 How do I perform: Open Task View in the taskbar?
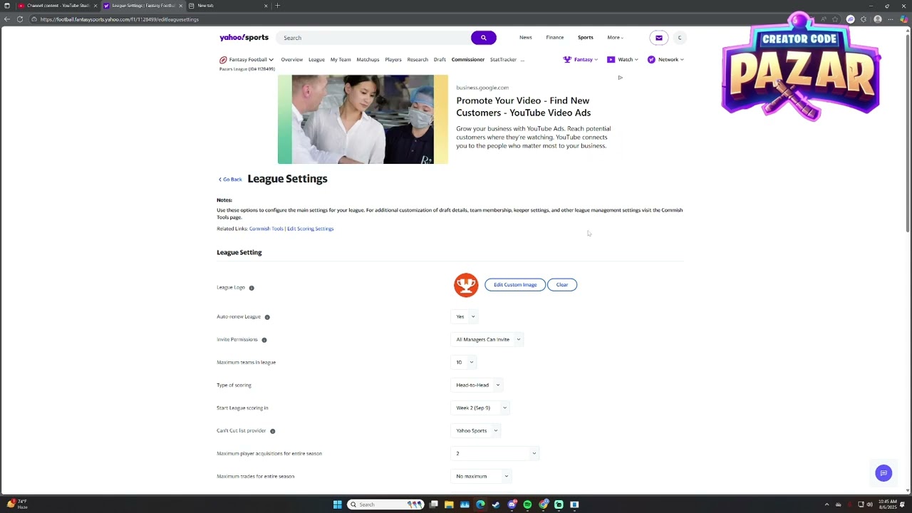click(433, 504)
